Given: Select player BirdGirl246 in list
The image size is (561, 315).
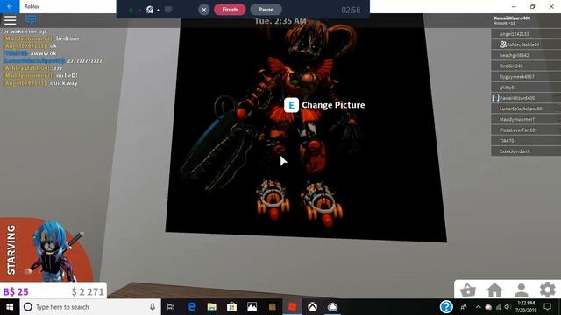Looking at the screenshot, I should tap(526, 66).
